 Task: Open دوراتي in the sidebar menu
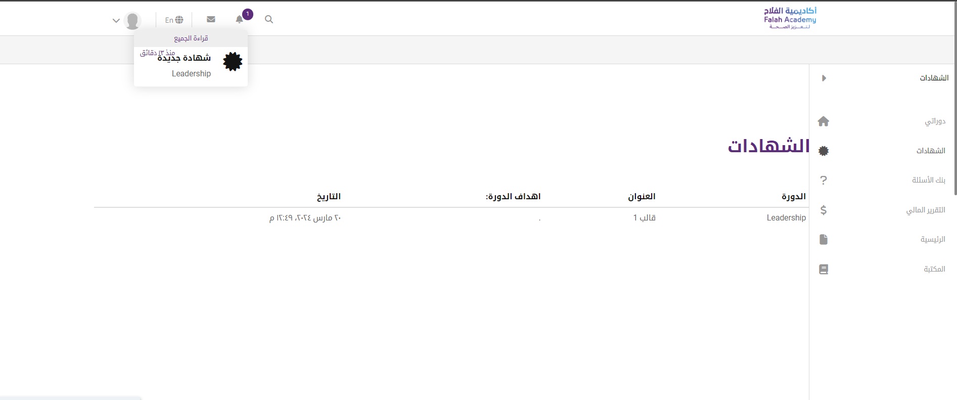pyautogui.click(x=935, y=121)
